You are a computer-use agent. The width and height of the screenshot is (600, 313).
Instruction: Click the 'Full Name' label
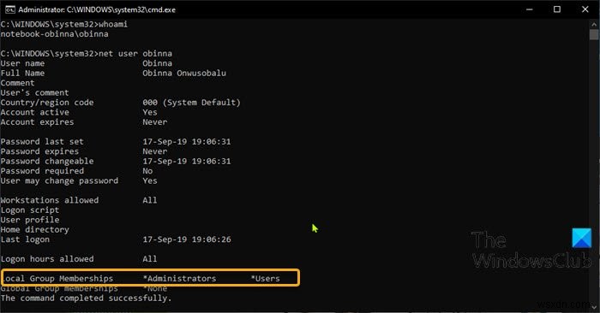point(22,73)
